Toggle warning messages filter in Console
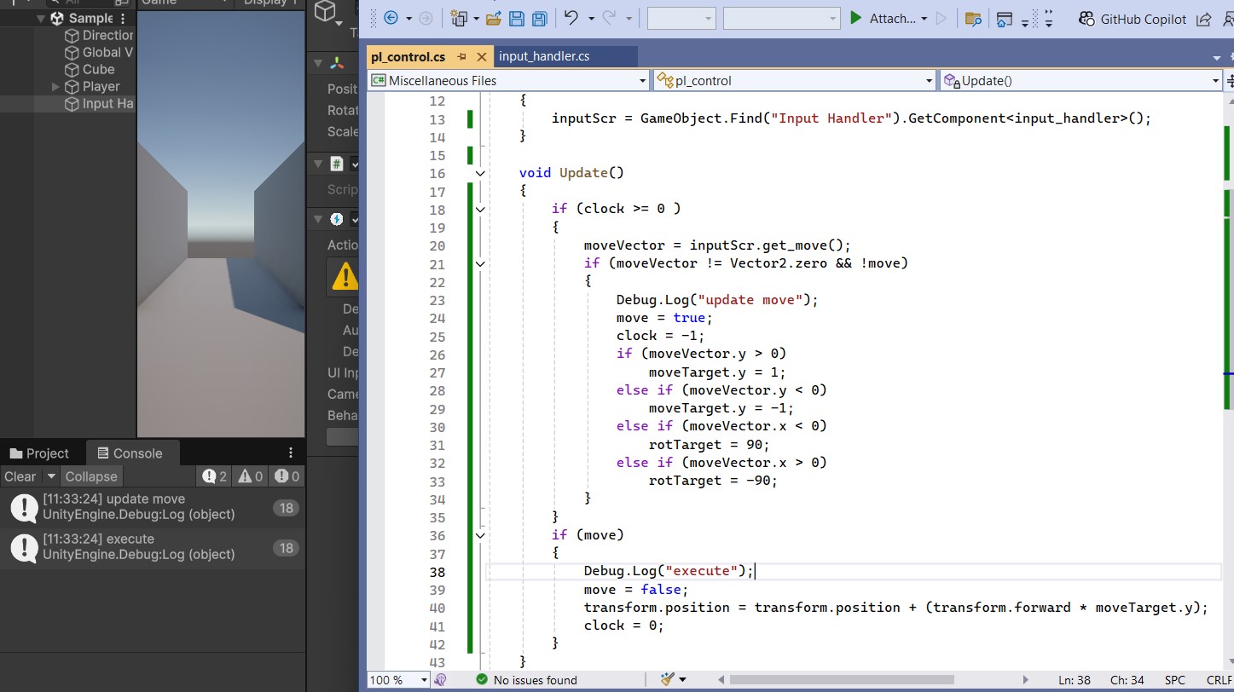The height and width of the screenshot is (692, 1234). 252,476
